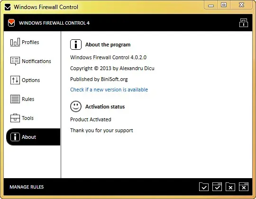Select the Tools tab label
Image resolution: width=256 pixels, height=199 pixels.
pyautogui.click(x=27, y=118)
